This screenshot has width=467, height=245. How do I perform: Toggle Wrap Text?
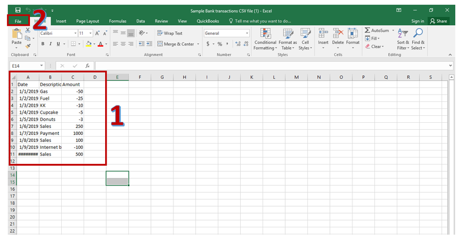tap(170, 33)
